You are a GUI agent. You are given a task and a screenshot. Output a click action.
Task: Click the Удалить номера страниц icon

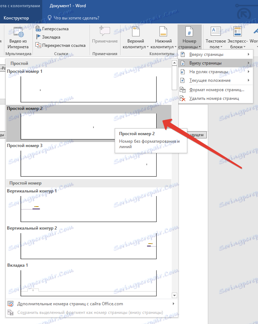[183, 98]
